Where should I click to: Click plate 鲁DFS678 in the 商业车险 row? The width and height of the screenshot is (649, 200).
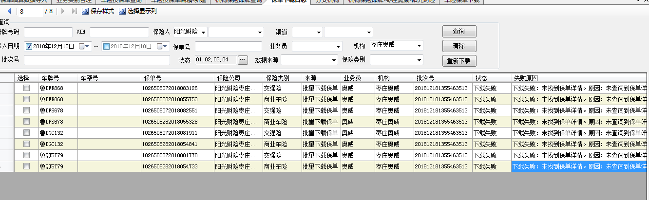pyautogui.click(x=58, y=122)
